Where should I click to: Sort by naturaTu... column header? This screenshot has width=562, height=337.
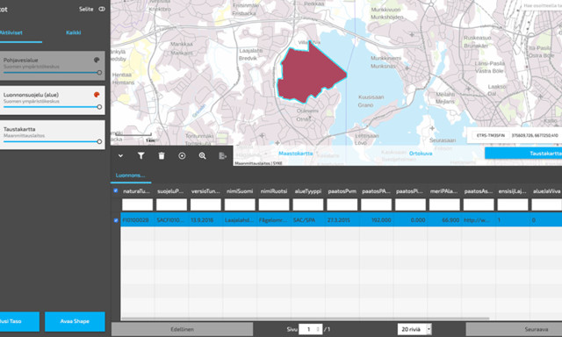pyautogui.click(x=136, y=191)
